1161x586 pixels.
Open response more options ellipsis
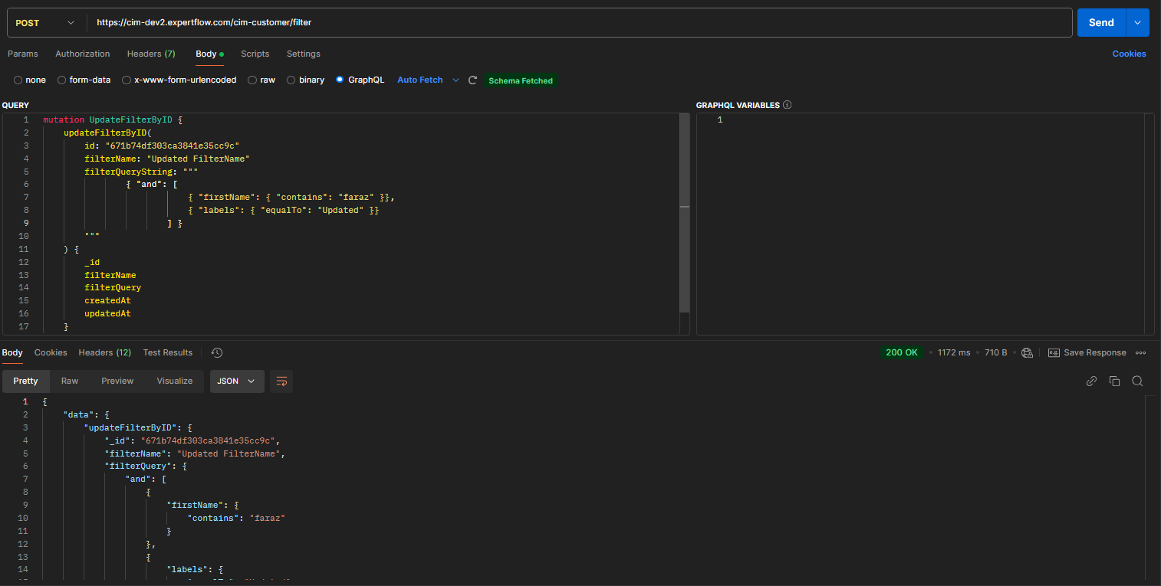coord(1141,352)
